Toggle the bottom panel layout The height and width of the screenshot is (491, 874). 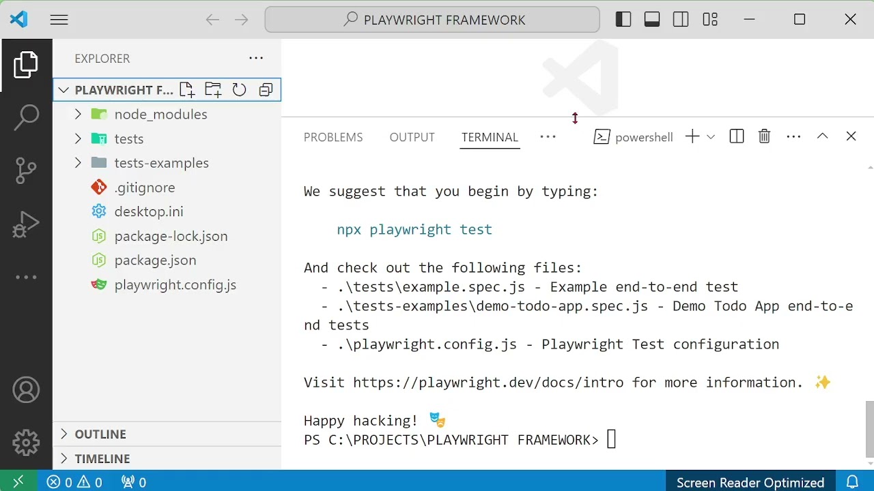652,20
